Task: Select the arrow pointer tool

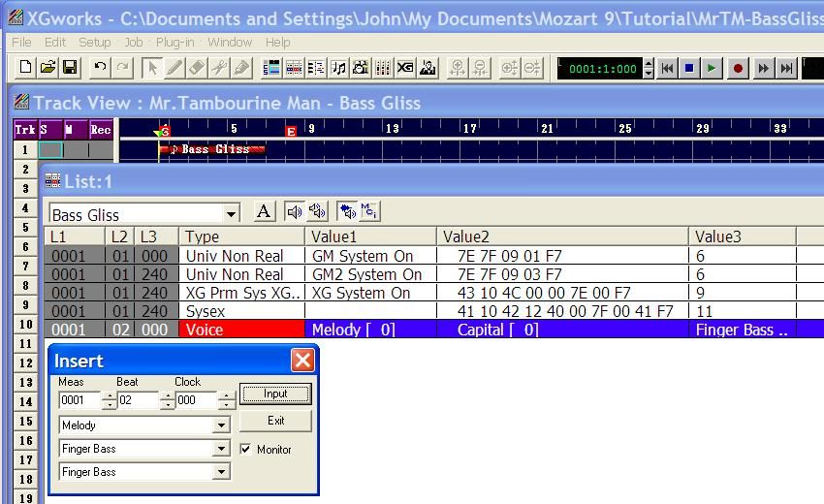Action: tap(152, 68)
